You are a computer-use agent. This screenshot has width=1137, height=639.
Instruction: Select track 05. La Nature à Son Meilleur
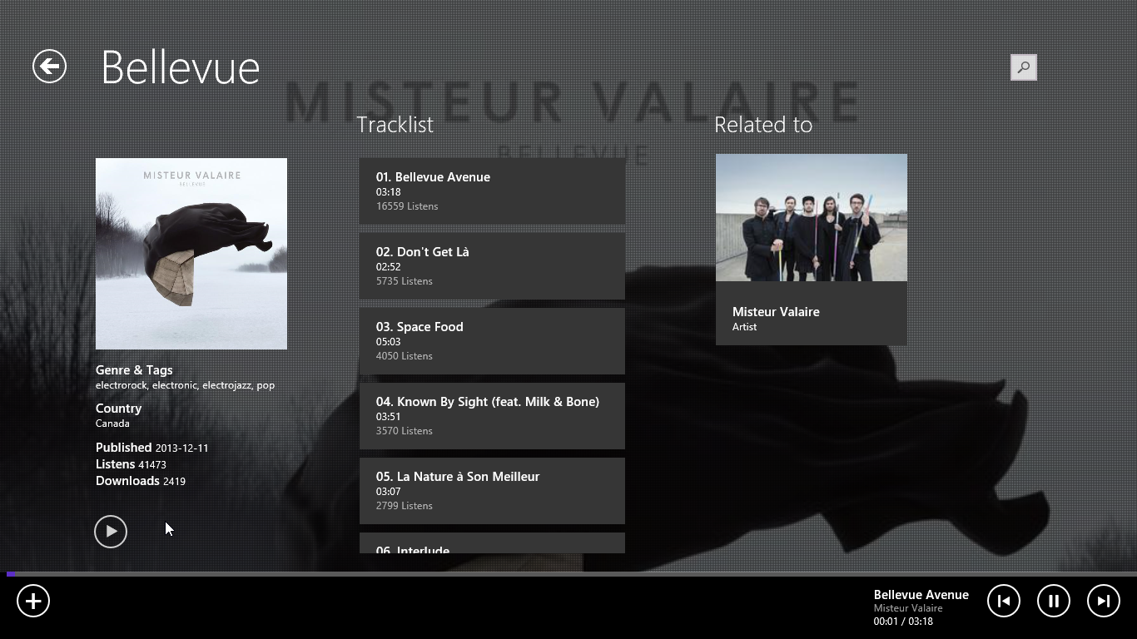492,491
